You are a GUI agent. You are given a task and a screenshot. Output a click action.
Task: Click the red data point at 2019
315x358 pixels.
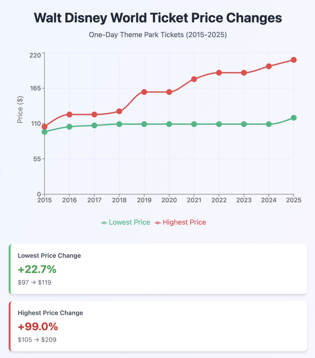pyautogui.click(x=144, y=92)
